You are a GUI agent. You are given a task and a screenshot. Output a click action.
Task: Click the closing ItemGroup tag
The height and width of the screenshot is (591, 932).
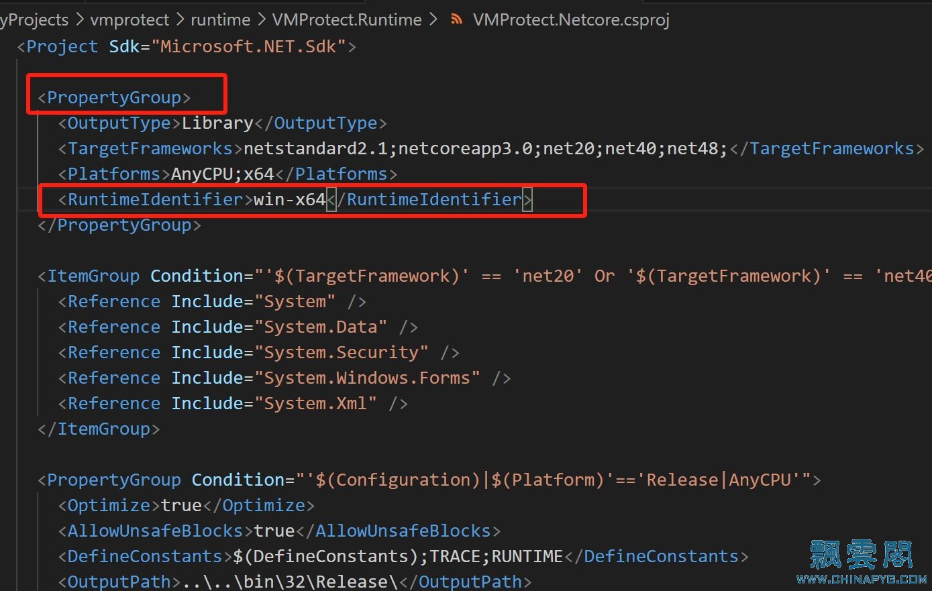pos(99,429)
